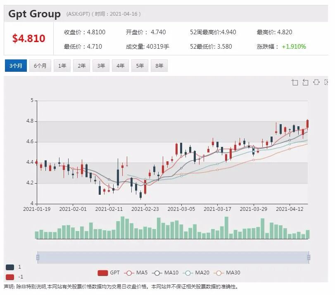The width and height of the screenshot is (335, 295).
Task: Click the $4.810 current price
Action: [x=29, y=39]
